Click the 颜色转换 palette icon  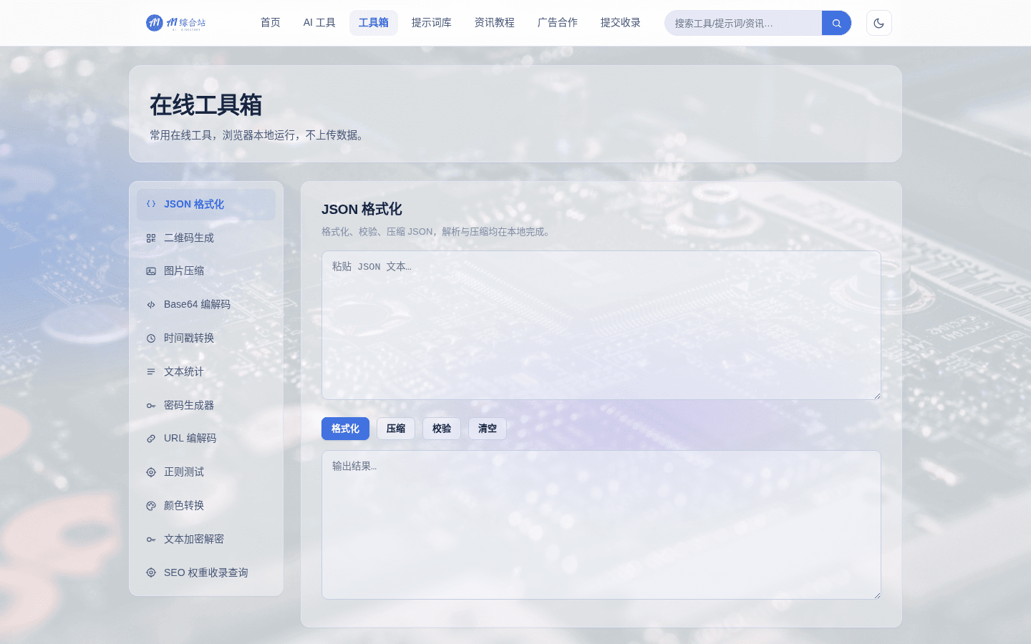[x=151, y=506]
